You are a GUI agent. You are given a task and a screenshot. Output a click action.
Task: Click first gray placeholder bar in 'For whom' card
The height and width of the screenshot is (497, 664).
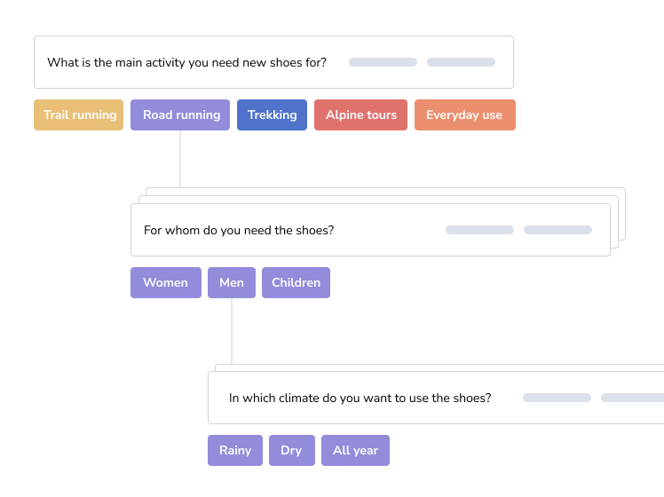click(x=479, y=230)
